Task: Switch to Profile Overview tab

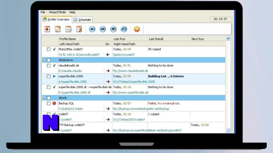Action: 57,19
